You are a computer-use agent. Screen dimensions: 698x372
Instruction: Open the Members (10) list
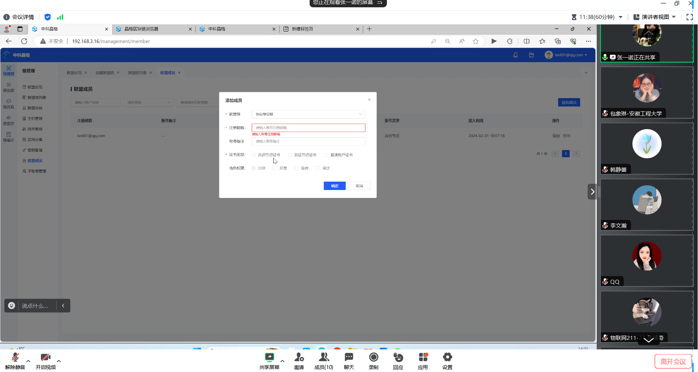point(323,358)
